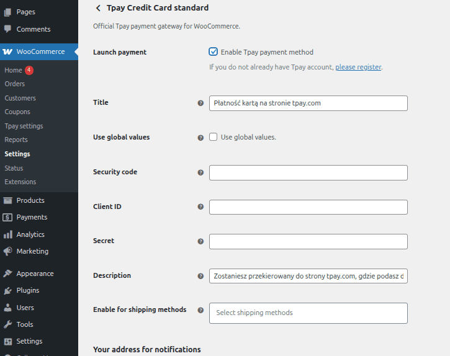This screenshot has height=356, width=450.
Task: Open the Products menu in sidebar
Action: pos(30,200)
